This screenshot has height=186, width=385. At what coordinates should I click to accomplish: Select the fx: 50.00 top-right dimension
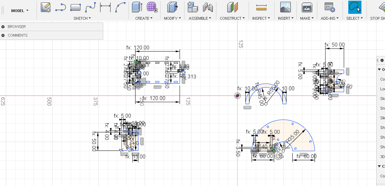coord(335,45)
